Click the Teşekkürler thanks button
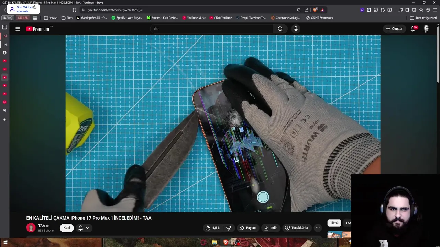Viewport: 440px width, 247px height. pyautogui.click(x=296, y=228)
